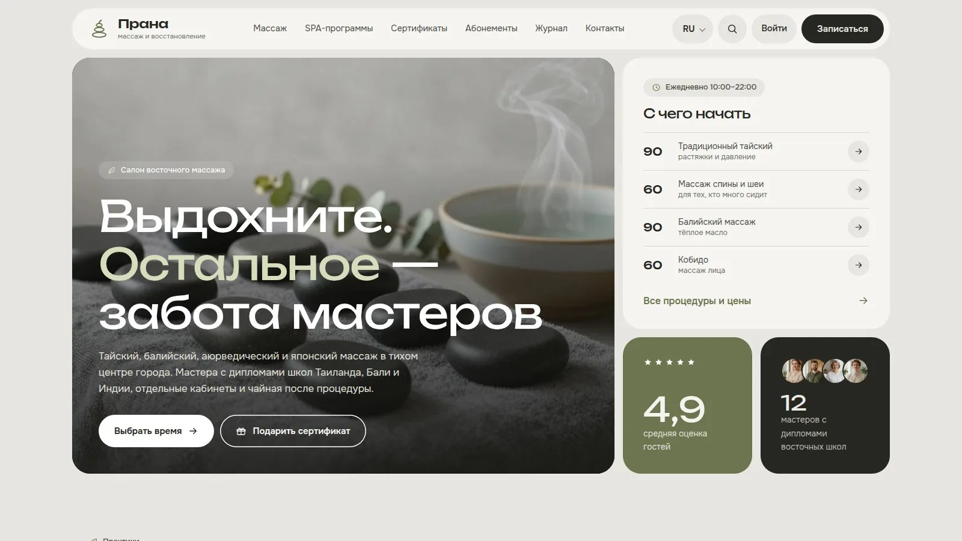This screenshot has height=541, width=962.
Task: Click the masters' avatar photos
Action: pyautogui.click(x=825, y=371)
